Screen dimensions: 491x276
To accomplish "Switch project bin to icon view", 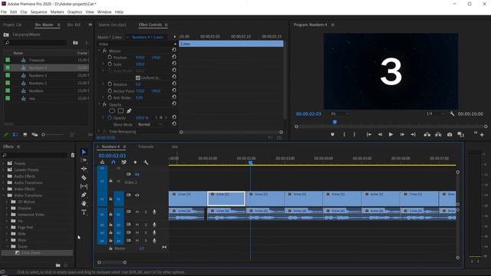I will (x=25, y=135).
